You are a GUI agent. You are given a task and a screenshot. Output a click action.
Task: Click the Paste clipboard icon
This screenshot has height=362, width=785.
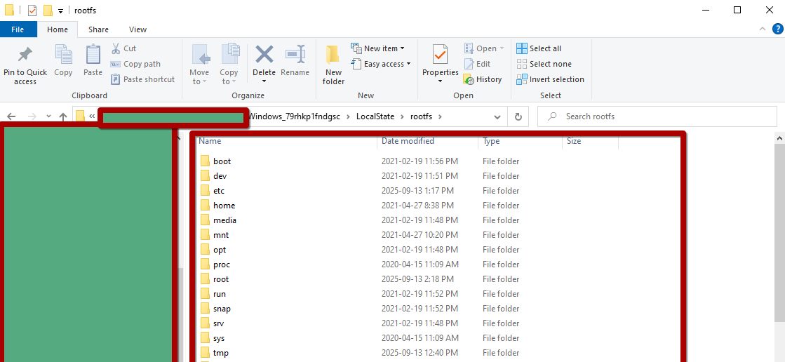pyautogui.click(x=93, y=55)
